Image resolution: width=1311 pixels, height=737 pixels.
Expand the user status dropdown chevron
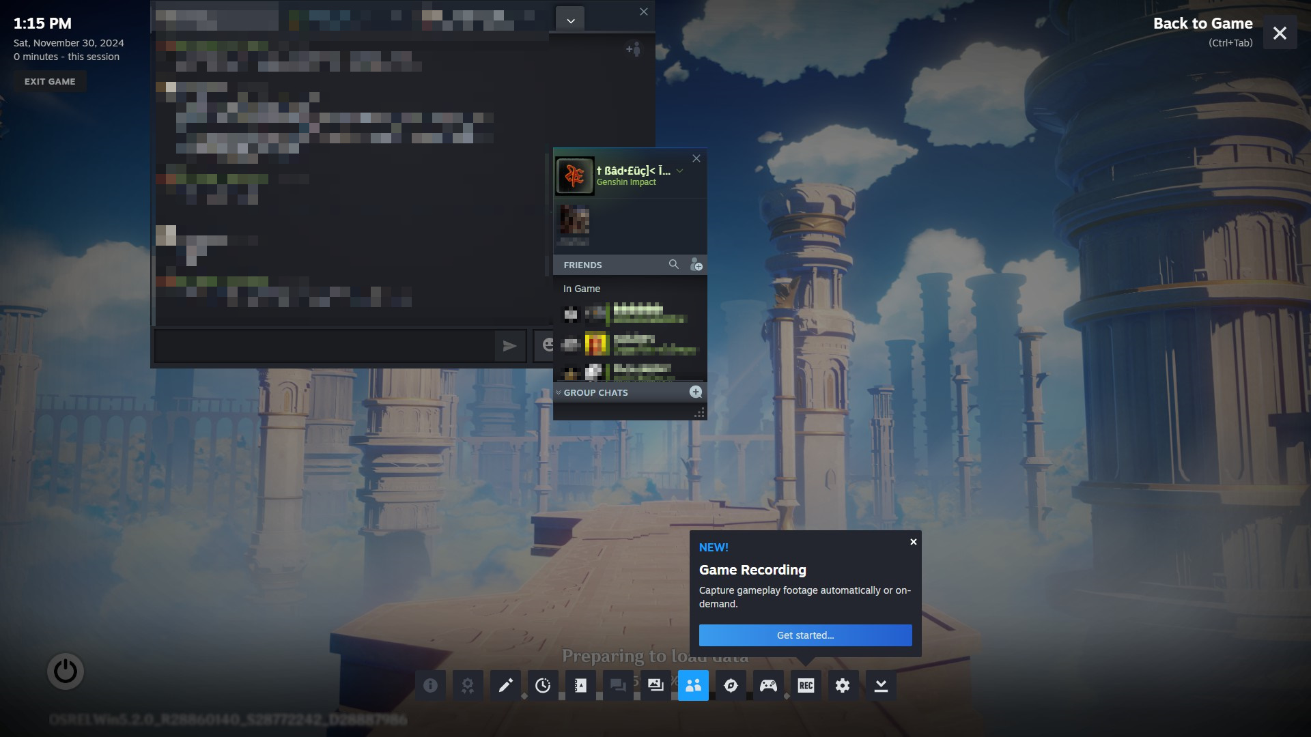click(x=680, y=171)
